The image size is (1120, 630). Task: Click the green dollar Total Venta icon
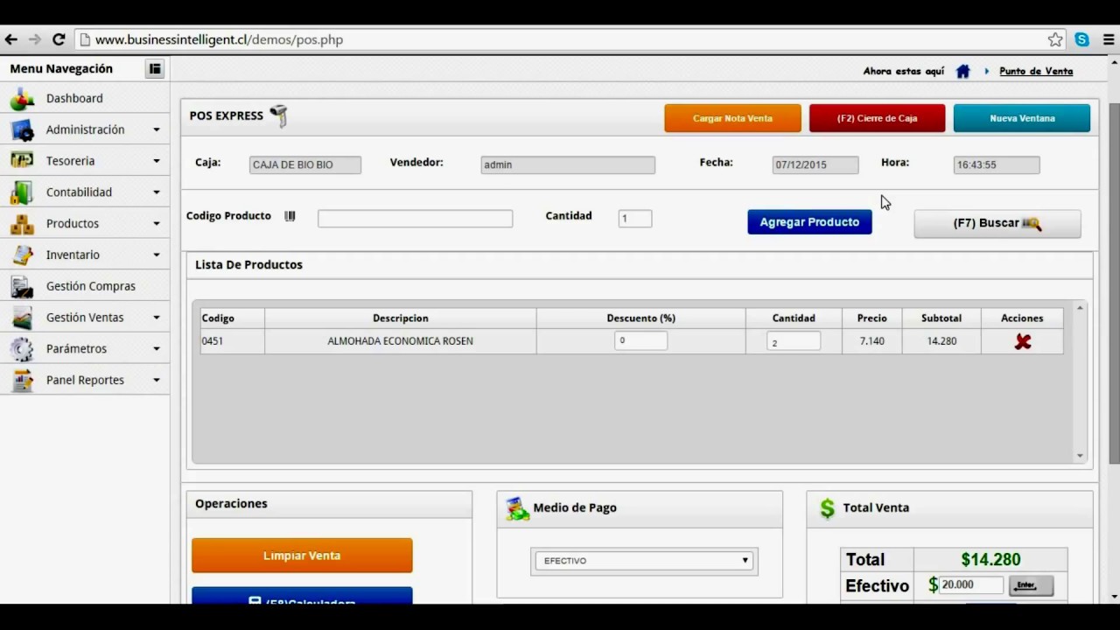pyautogui.click(x=827, y=508)
